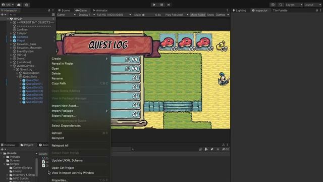Toggle the Inspector panel lock icon
This screenshot has width=323, height=182.
(317, 10)
